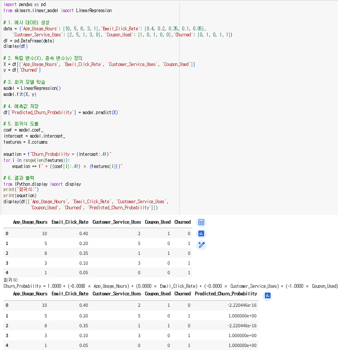Click the generate code with AI pencil icon
This screenshot has height=350, width=338.
pyautogui.click(x=201, y=245)
